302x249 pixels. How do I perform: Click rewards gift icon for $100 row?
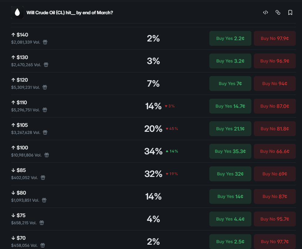47,155
